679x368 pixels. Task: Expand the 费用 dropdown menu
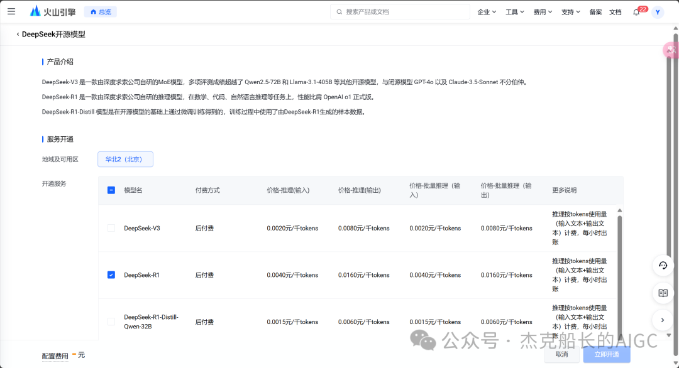[x=543, y=12]
